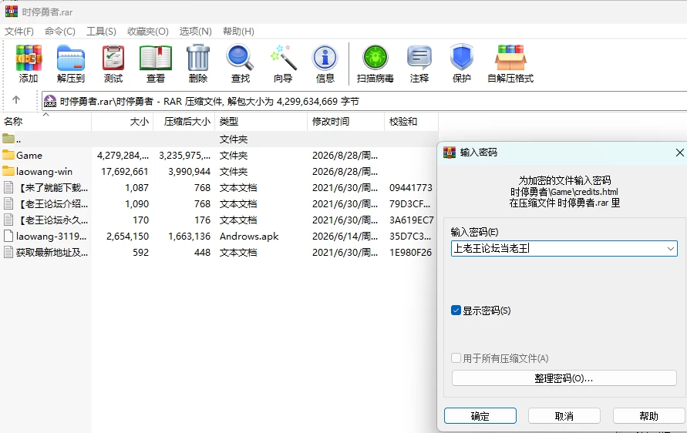
Task: Click the up-one-level arrow icon
Action: click(16, 100)
